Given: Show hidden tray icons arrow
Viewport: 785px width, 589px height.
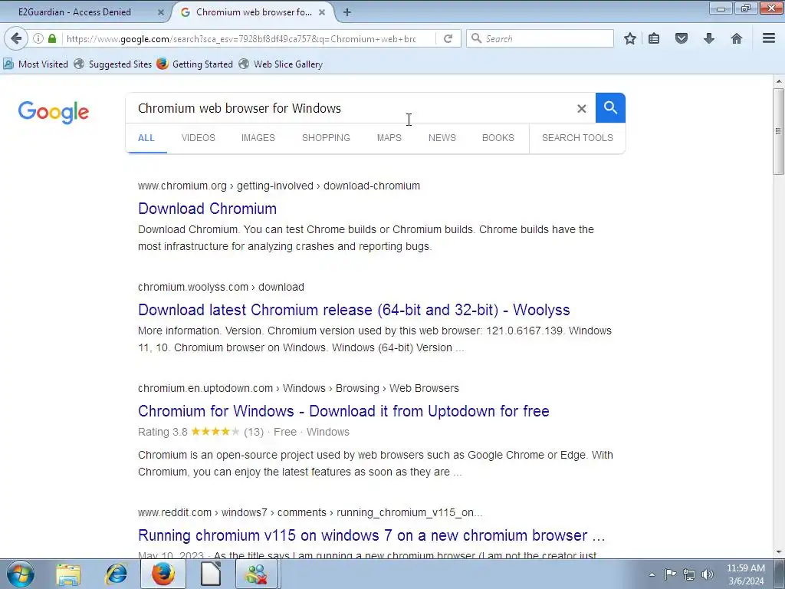Looking at the screenshot, I should click(x=652, y=574).
